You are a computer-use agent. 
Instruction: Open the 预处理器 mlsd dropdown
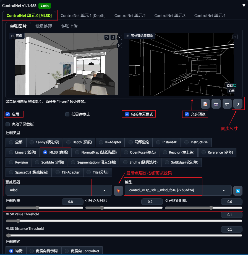click(x=59, y=190)
